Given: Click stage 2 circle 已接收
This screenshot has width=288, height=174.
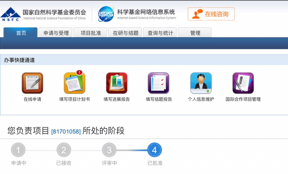Looking at the screenshot, I should (x=63, y=150).
